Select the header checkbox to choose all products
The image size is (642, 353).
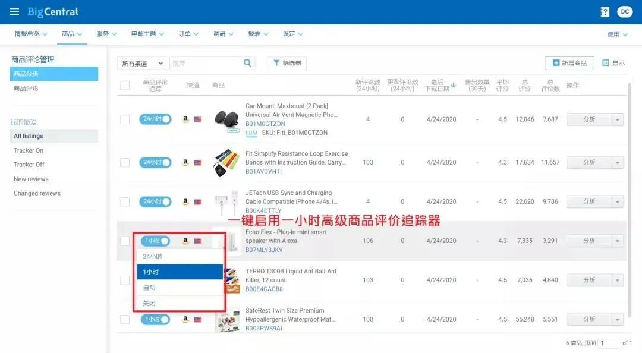click(125, 85)
